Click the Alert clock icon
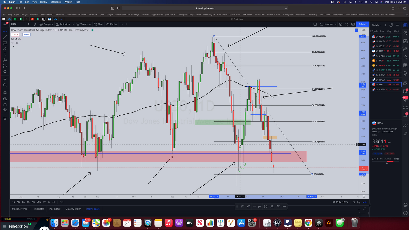Viewport: 409px width, 230px height. click(98, 24)
